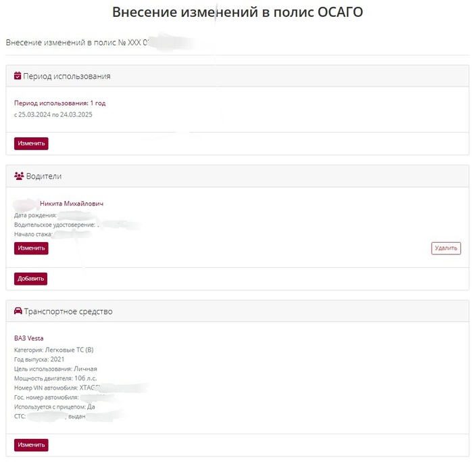This screenshot has height=462, width=473.
Task: Click the date range 25.03.2024 по 24.03.2025
Action: (x=53, y=114)
